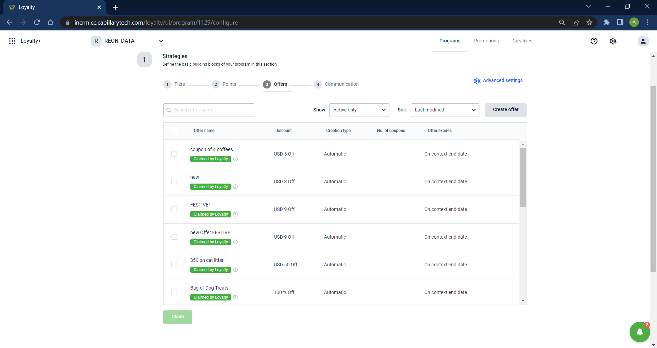Image resolution: width=657 pixels, height=348 pixels.
Task: Select the new Offer FESTIVE checkbox
Action: pyautogui.click(x=174, y=237)
